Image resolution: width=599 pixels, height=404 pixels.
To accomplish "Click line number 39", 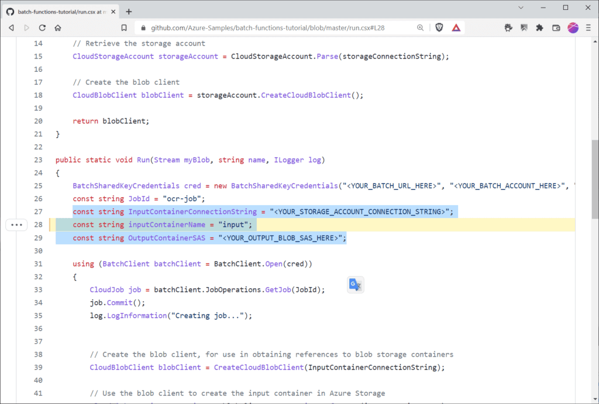I will [38, 367].
